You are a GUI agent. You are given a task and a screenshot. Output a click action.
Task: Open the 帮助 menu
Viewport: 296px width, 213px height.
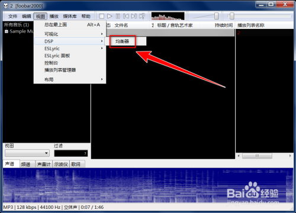tap(86, 16)
